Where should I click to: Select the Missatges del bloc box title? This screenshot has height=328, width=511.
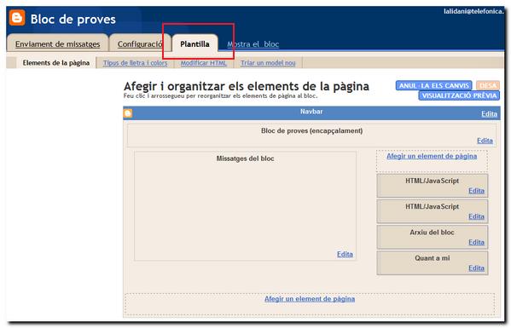click(245, 158)
